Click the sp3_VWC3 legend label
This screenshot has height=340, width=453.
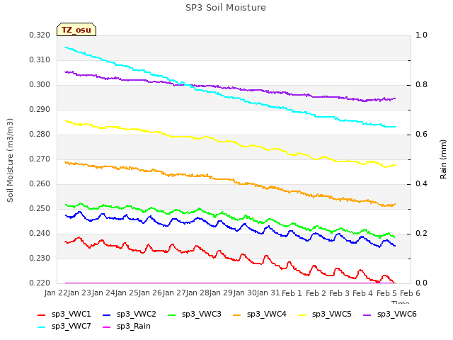[201, 314]
